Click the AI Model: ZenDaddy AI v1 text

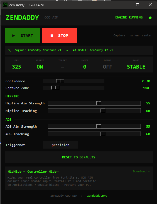(93, 50)
